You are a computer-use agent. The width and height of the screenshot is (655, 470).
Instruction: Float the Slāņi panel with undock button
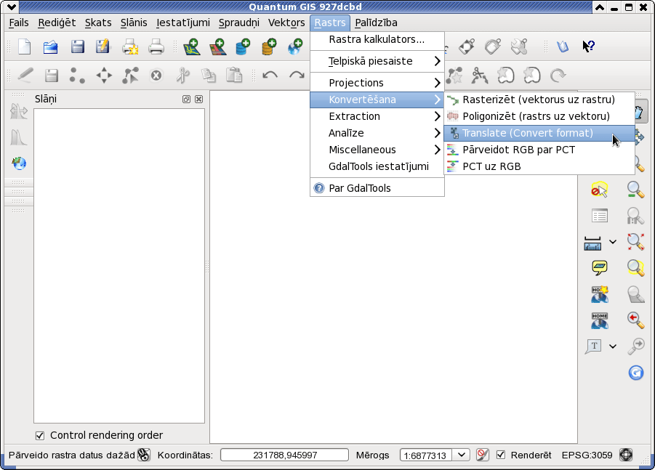coord(186,99)
